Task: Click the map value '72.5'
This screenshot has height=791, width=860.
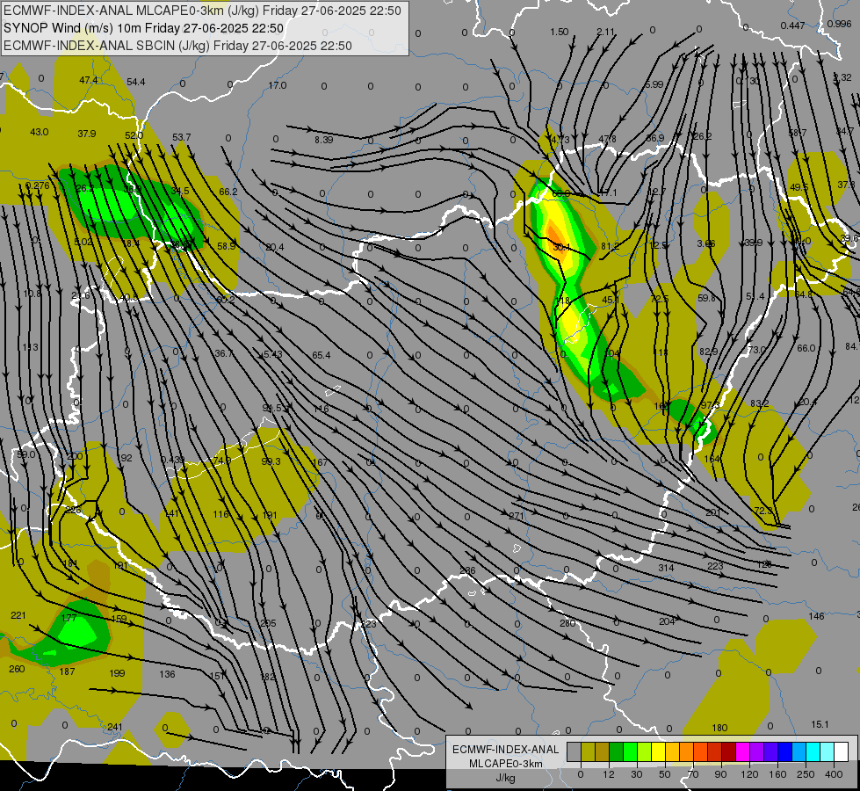Action: coord(660,299)
